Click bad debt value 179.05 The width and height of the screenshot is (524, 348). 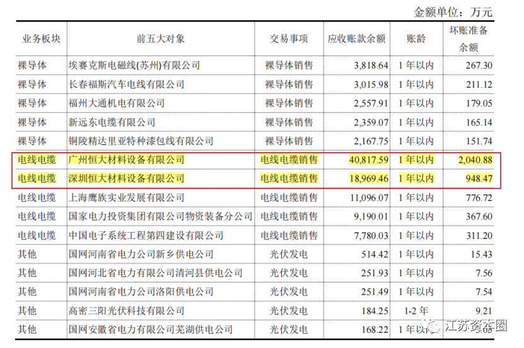click(479, 103)
